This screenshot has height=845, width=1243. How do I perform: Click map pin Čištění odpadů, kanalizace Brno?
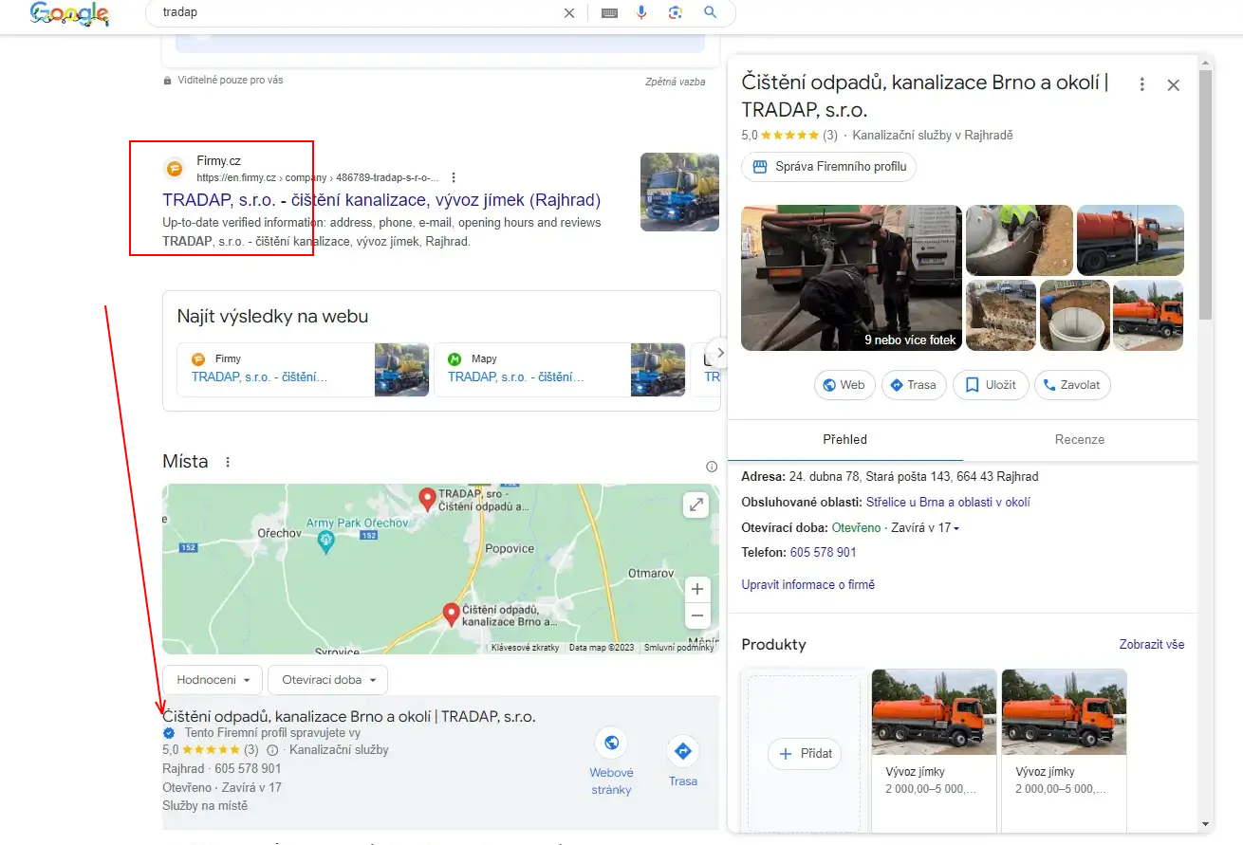(x=453, y=615)
